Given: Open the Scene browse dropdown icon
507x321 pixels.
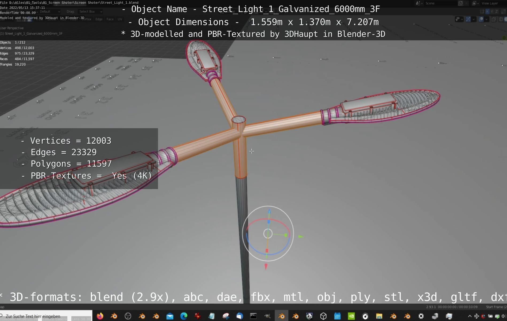Looking at the screenshot, I should (x=419, y=3).
